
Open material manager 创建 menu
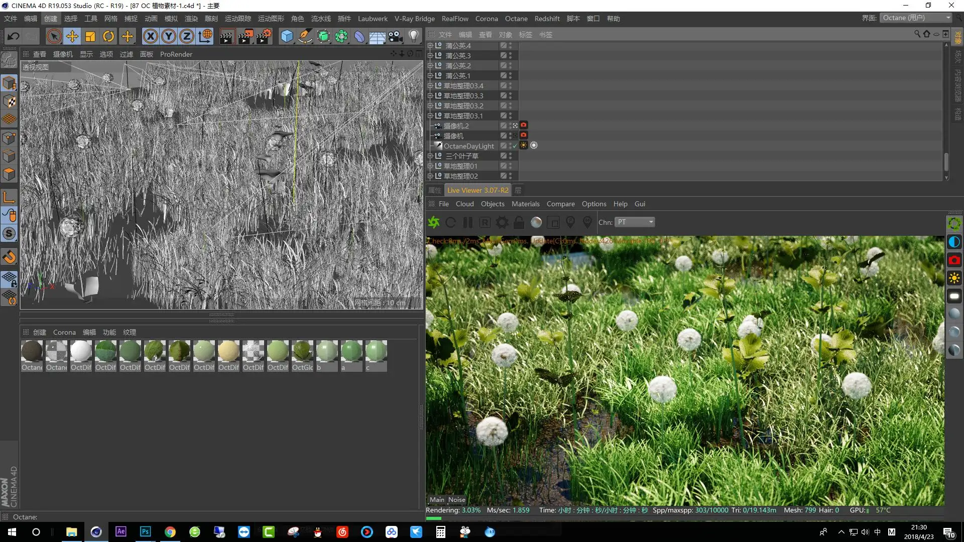[40, 332]
